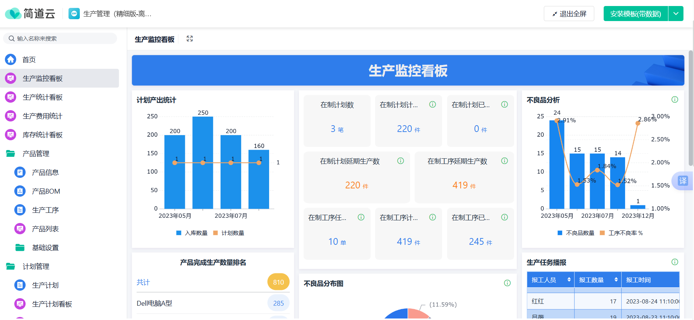The width and height of the screenshot is (694, 320).
Task: Click info icon on 不良品分布图 card
Action: tap(507, 283)
